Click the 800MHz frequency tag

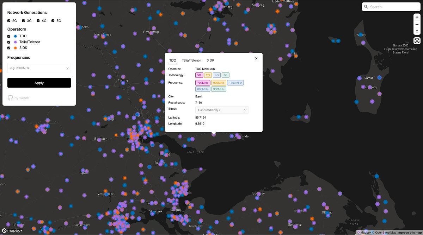pos(203,89)
